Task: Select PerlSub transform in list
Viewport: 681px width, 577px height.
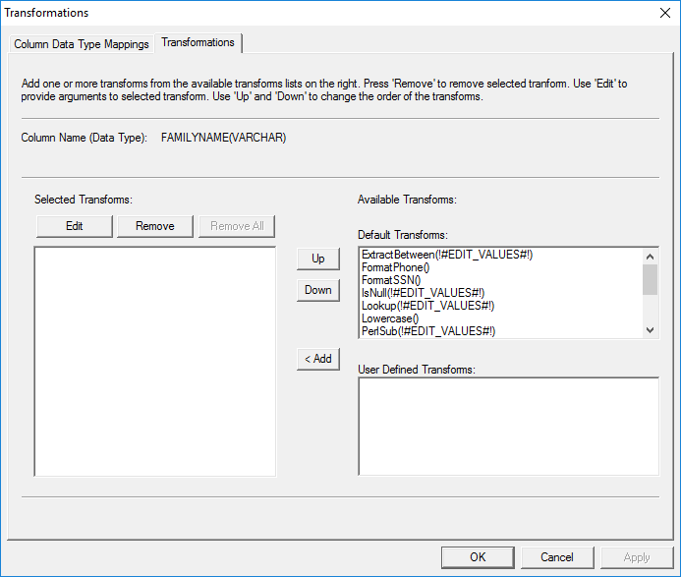Action: coord(428,331)
